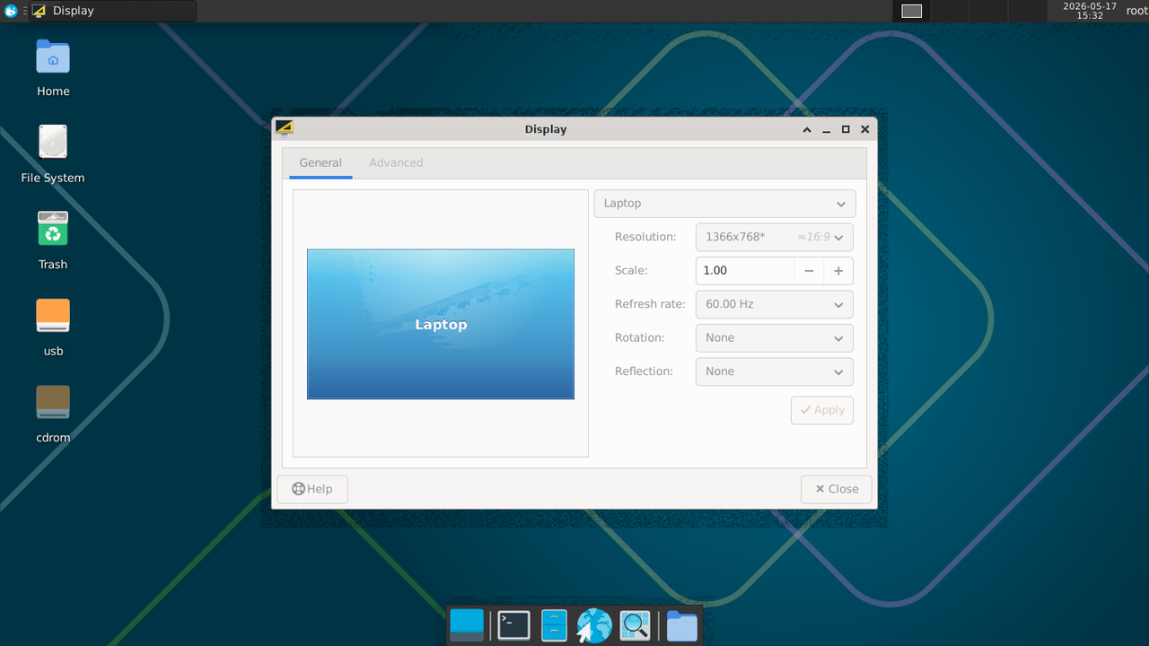The height and width of the screenshot is (646, 1149).
Task: Open the Reflection dropdown
Action: tap(774, 371)
